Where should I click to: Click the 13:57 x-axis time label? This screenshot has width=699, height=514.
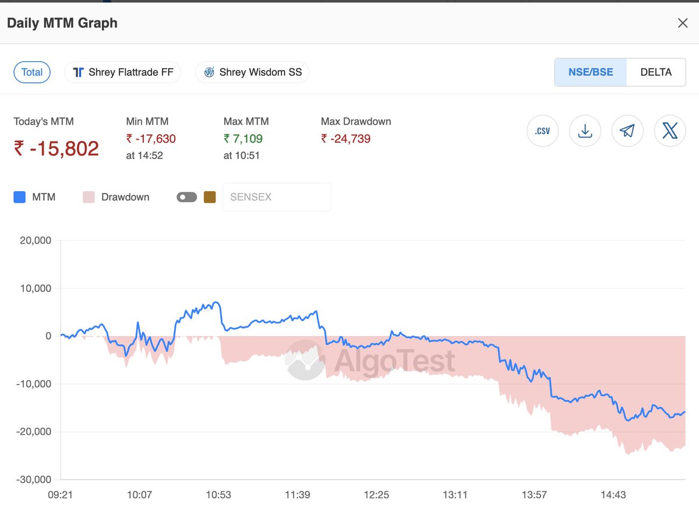click(x=534, y=495)
